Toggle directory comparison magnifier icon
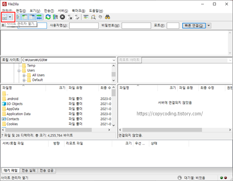This screenshot has width=233, height=181. tap(93, 17)
